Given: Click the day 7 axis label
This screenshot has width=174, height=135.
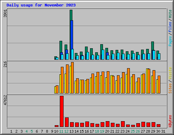Looking at the screenshot, I should [42, 131].
